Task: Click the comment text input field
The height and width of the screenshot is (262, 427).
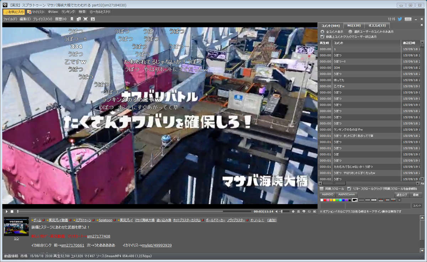Action: [x=378, y=206]
